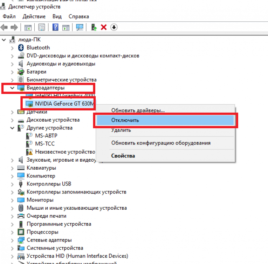Click the Диспетчер устройств title icon

click(x=2, y=7)
